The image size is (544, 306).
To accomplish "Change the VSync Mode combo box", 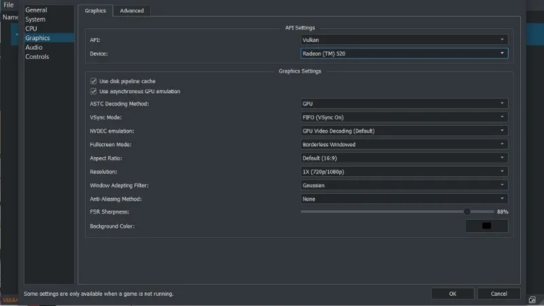I will coord(404,117).
